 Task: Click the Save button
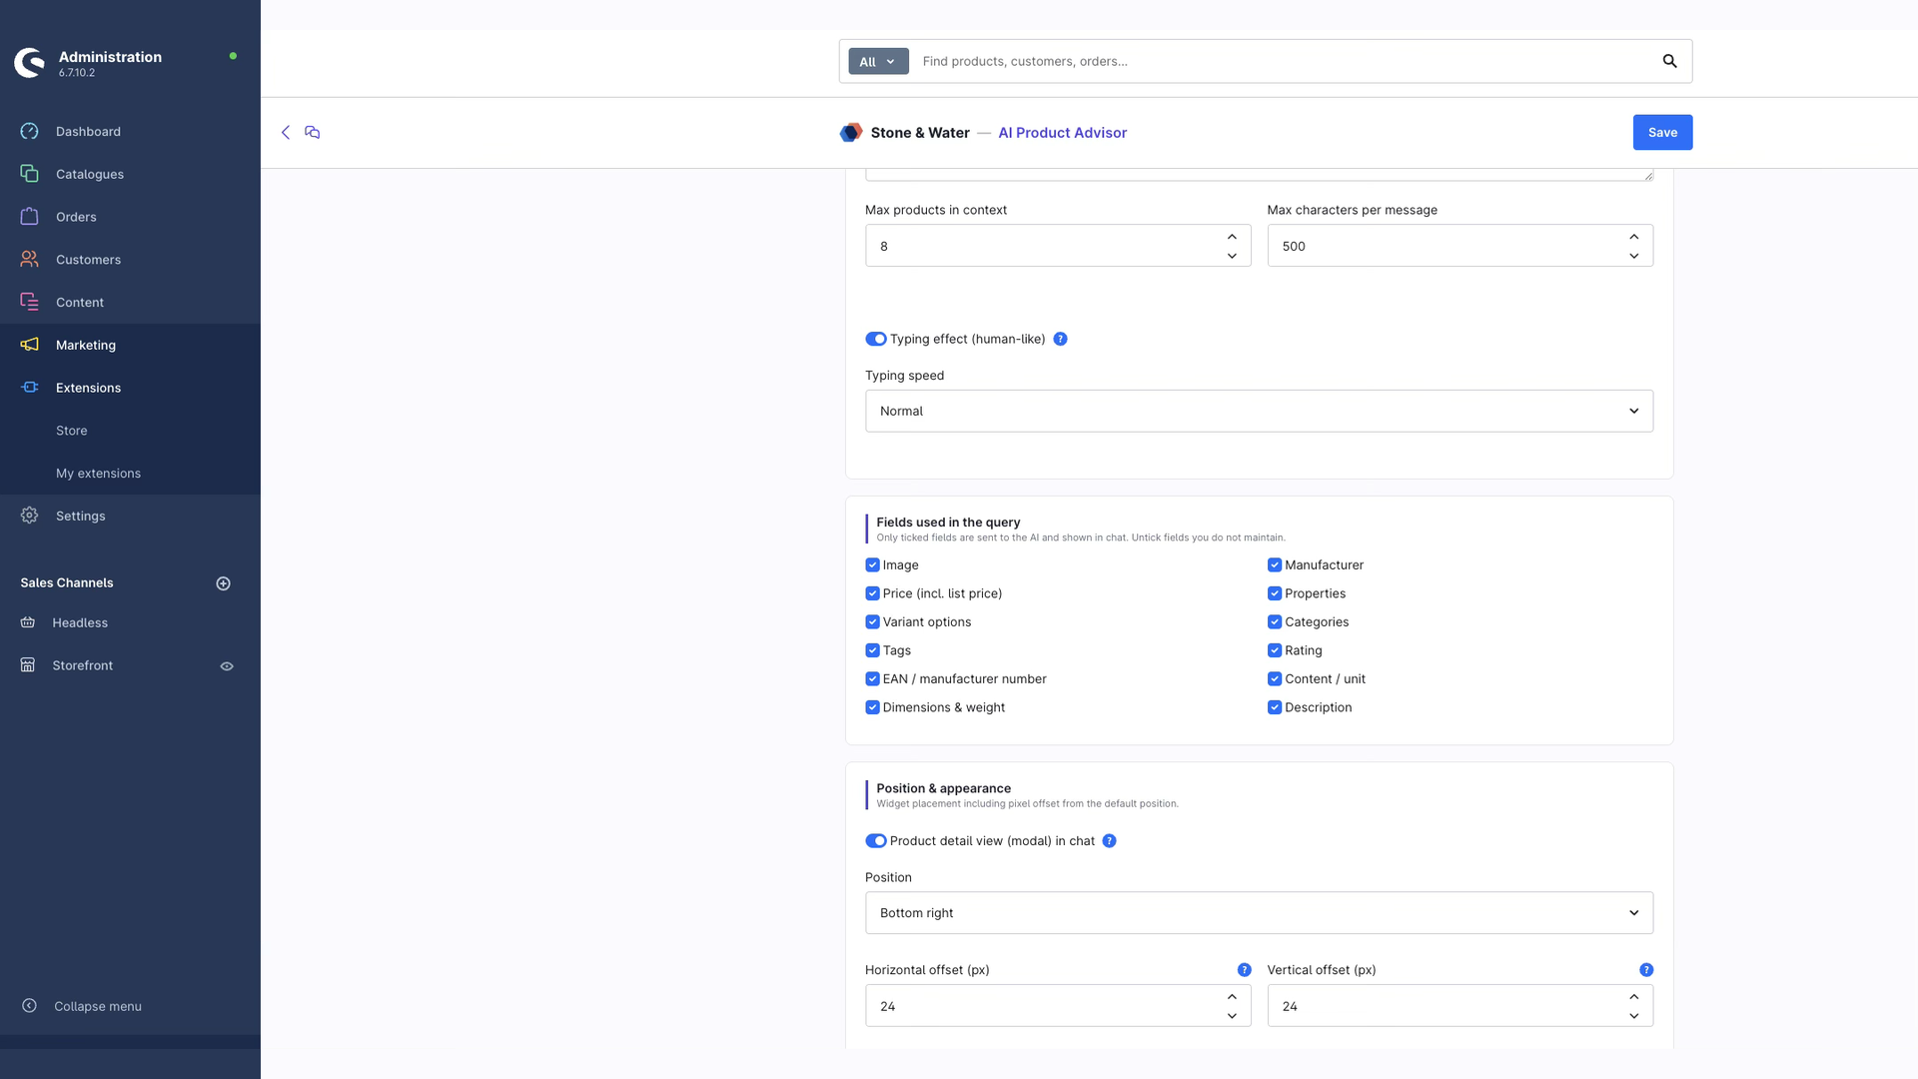(x=1662, y=132)
